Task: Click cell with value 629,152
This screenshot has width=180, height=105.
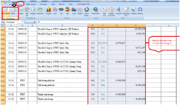Action: 136,71
